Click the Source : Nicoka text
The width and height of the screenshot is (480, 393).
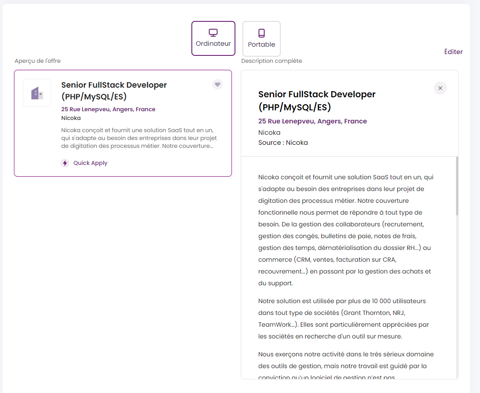[x=283, y=143]
